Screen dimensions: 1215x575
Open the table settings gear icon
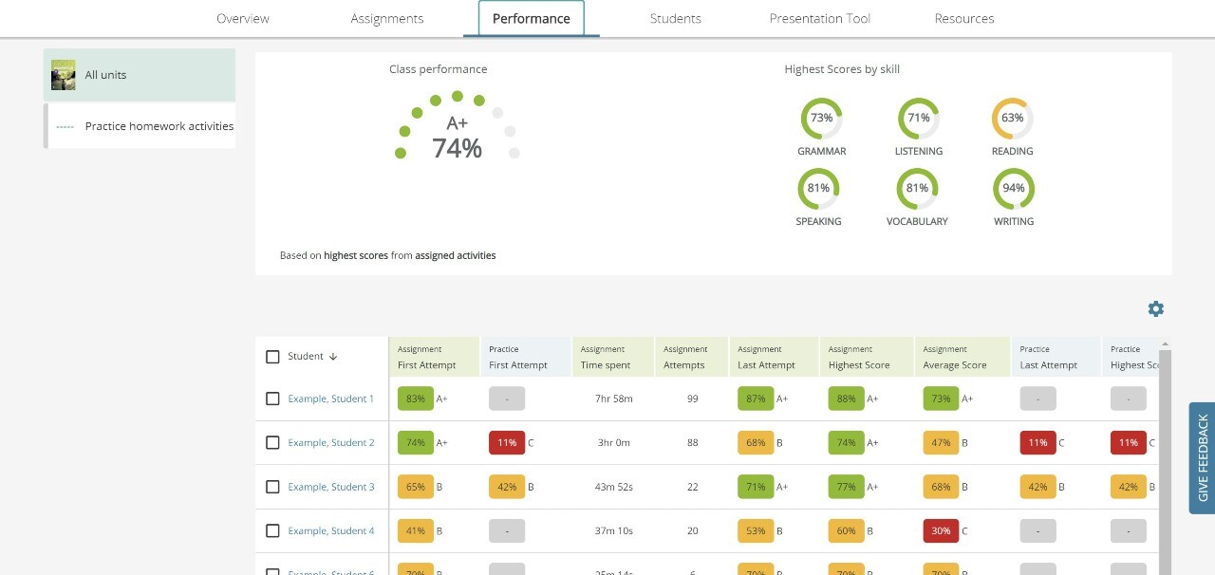point(1155,308)
